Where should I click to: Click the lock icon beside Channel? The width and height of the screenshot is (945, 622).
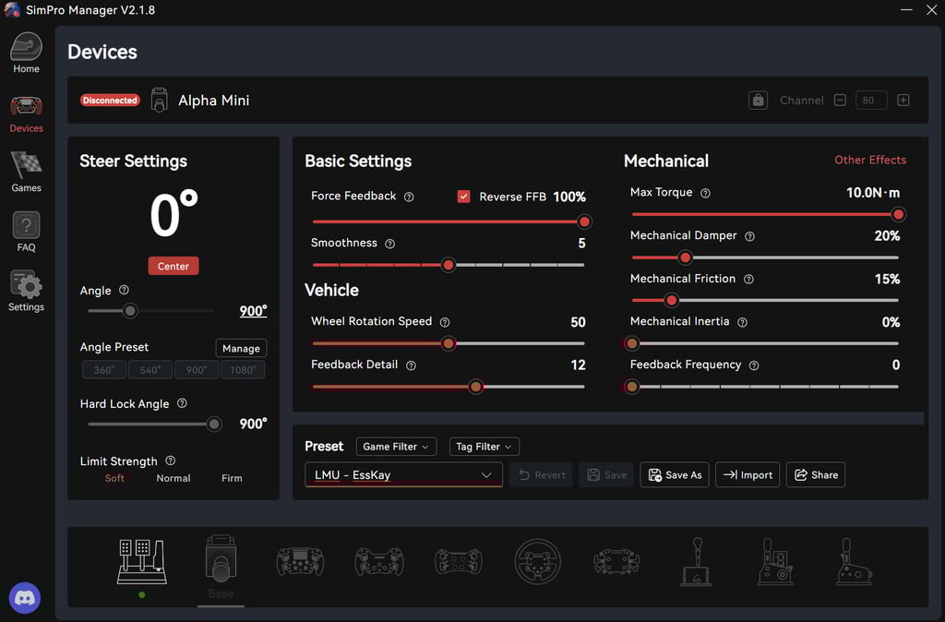coord(759,100)
